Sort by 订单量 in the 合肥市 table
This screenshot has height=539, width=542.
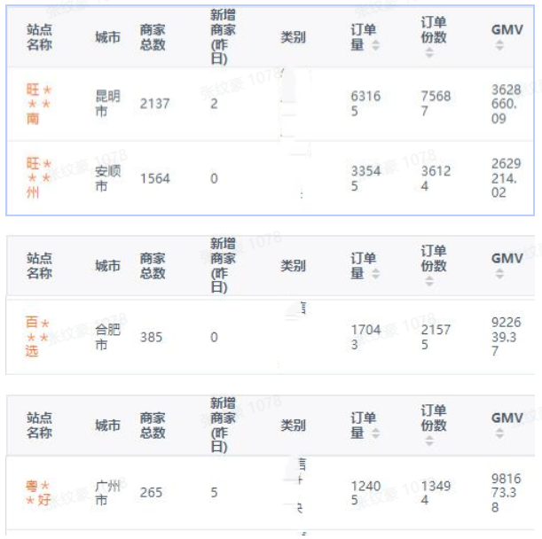pyautogui.click(x=375, y=274)
